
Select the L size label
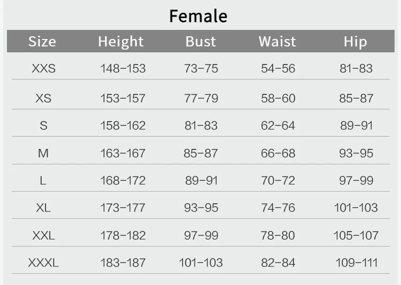pyautogui.click(x=43, y=181)
